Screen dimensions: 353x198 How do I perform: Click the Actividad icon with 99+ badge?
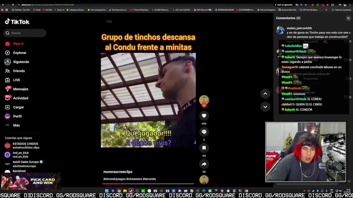(7, 98)
